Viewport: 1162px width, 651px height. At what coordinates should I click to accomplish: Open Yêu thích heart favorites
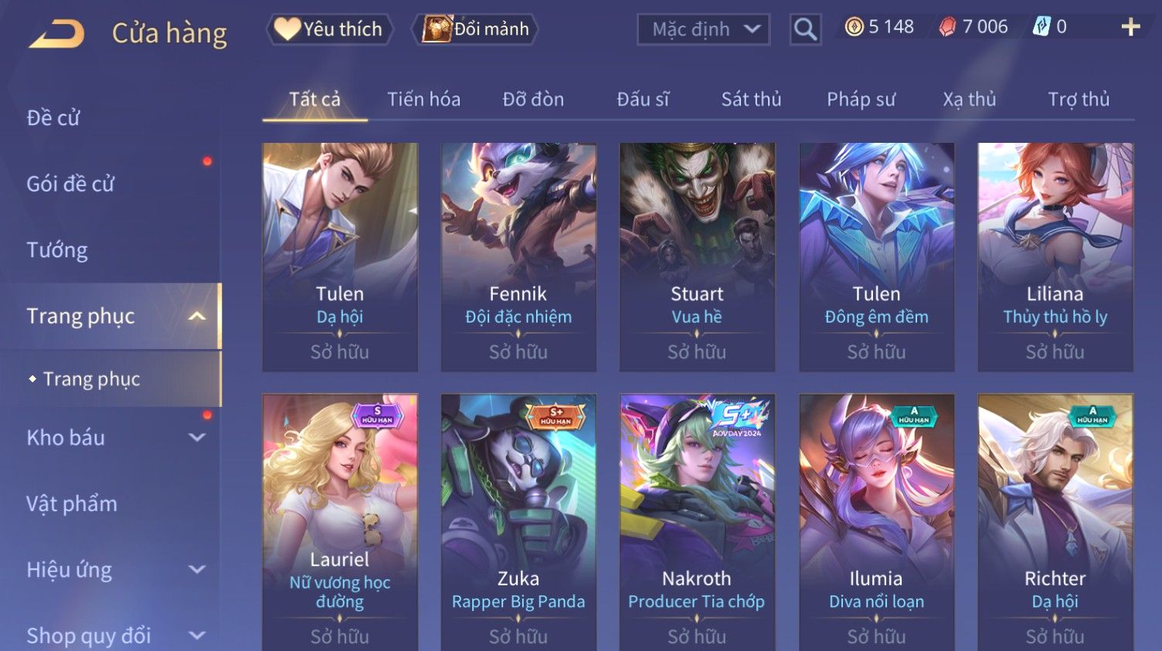point(330,29)
